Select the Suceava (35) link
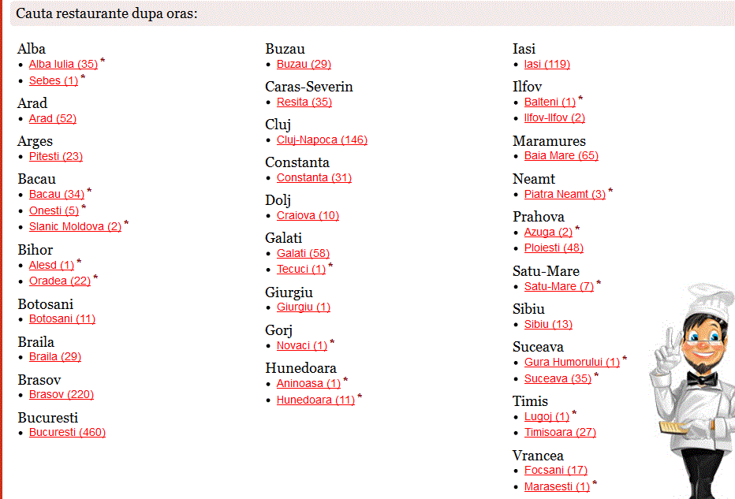The width and height of the screenshot is (735, 499). (x=558, y=379)
